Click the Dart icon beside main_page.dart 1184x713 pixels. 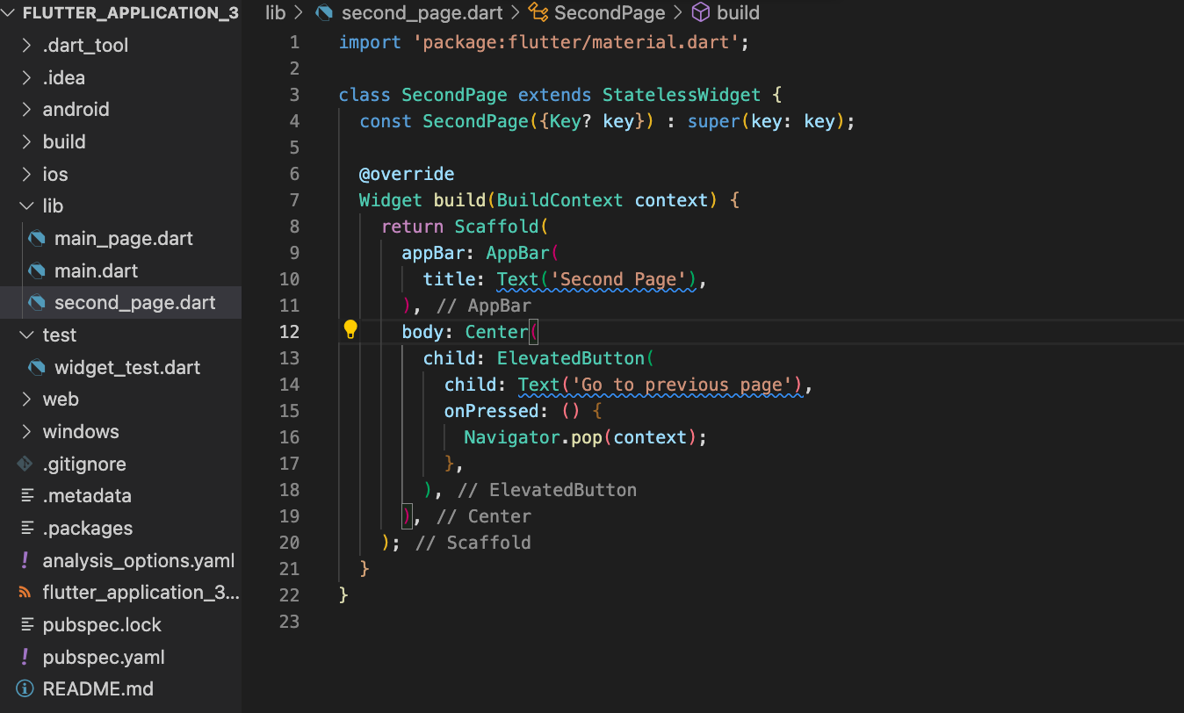pos(37,238)
